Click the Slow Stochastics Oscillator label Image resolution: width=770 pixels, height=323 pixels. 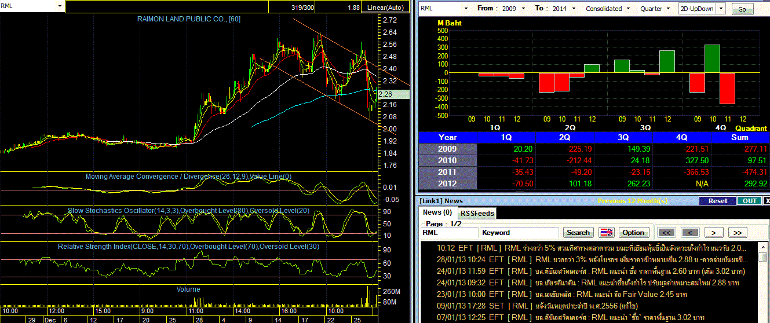(x=188, y=211)
